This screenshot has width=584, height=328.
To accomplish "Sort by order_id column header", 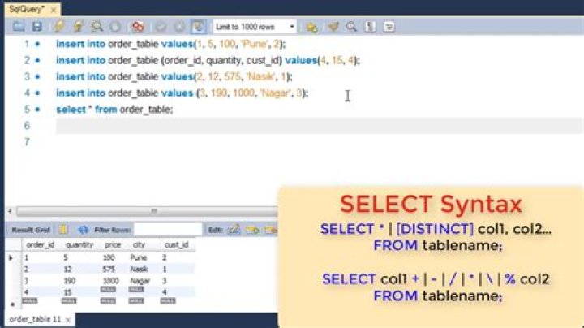I will coord(41,245).
